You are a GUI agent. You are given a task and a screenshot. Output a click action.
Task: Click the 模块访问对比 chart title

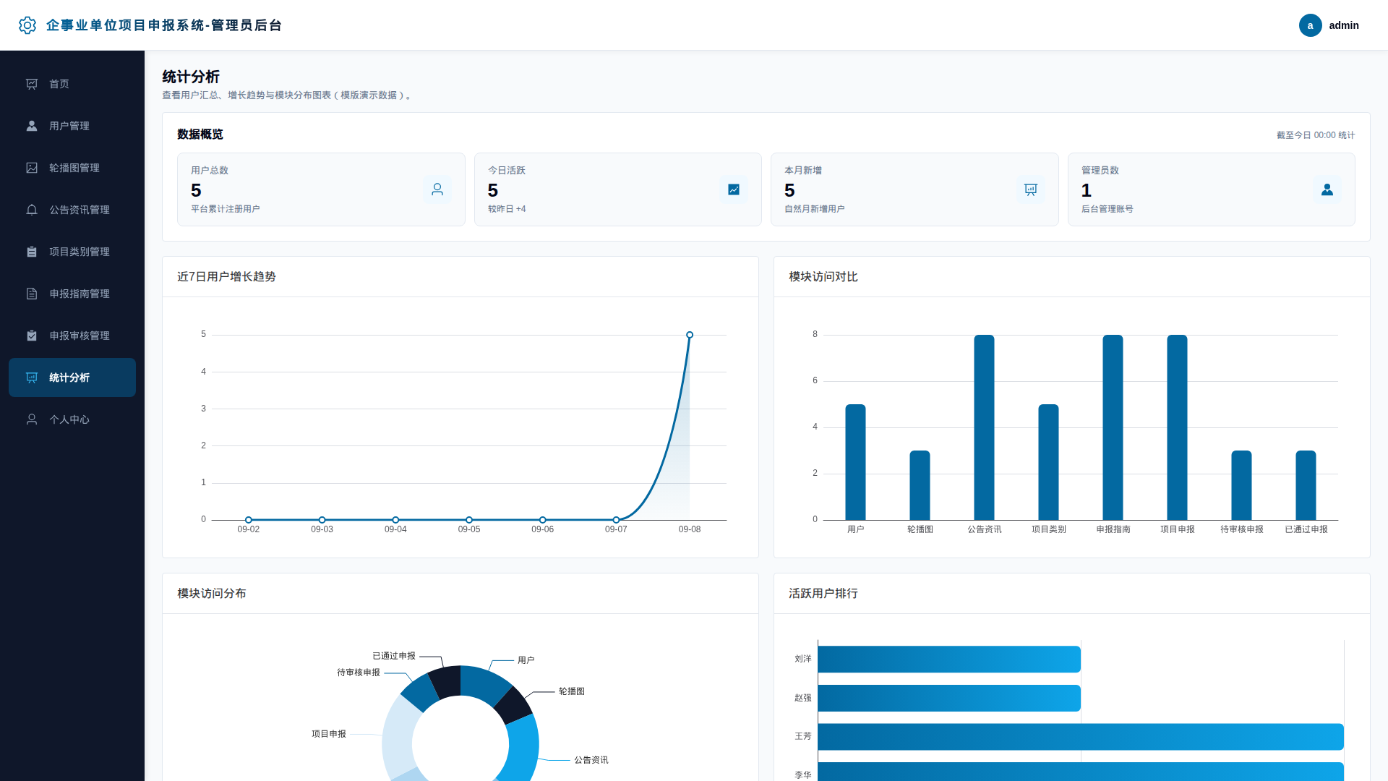click(823, 277)
